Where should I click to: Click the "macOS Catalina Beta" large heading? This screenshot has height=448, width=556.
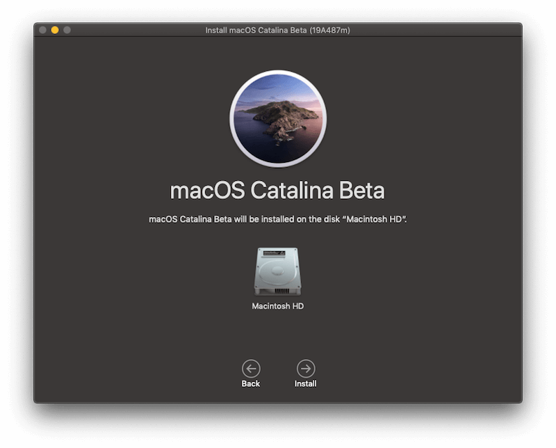point(277,191)
